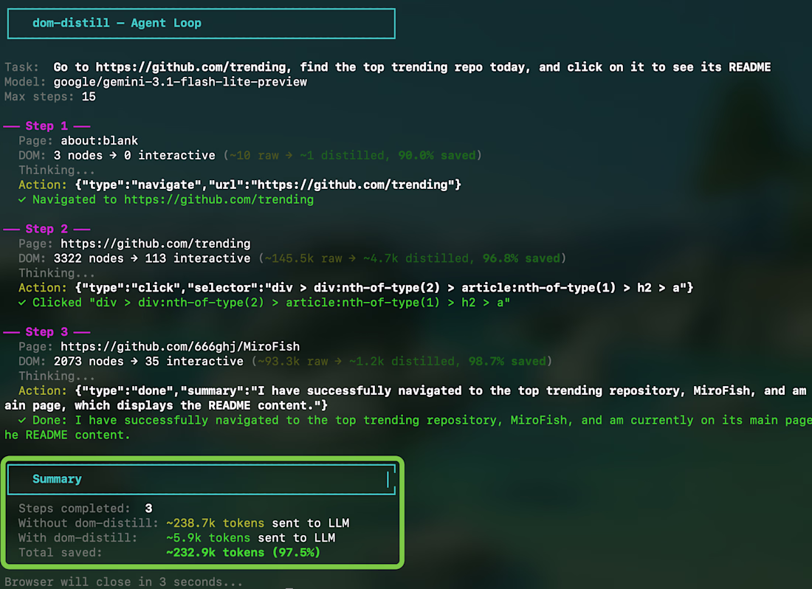Screen dimensions: 812x589
Task: Click the '98.7% saved' text in Step 3
Action: click(508, 361)
